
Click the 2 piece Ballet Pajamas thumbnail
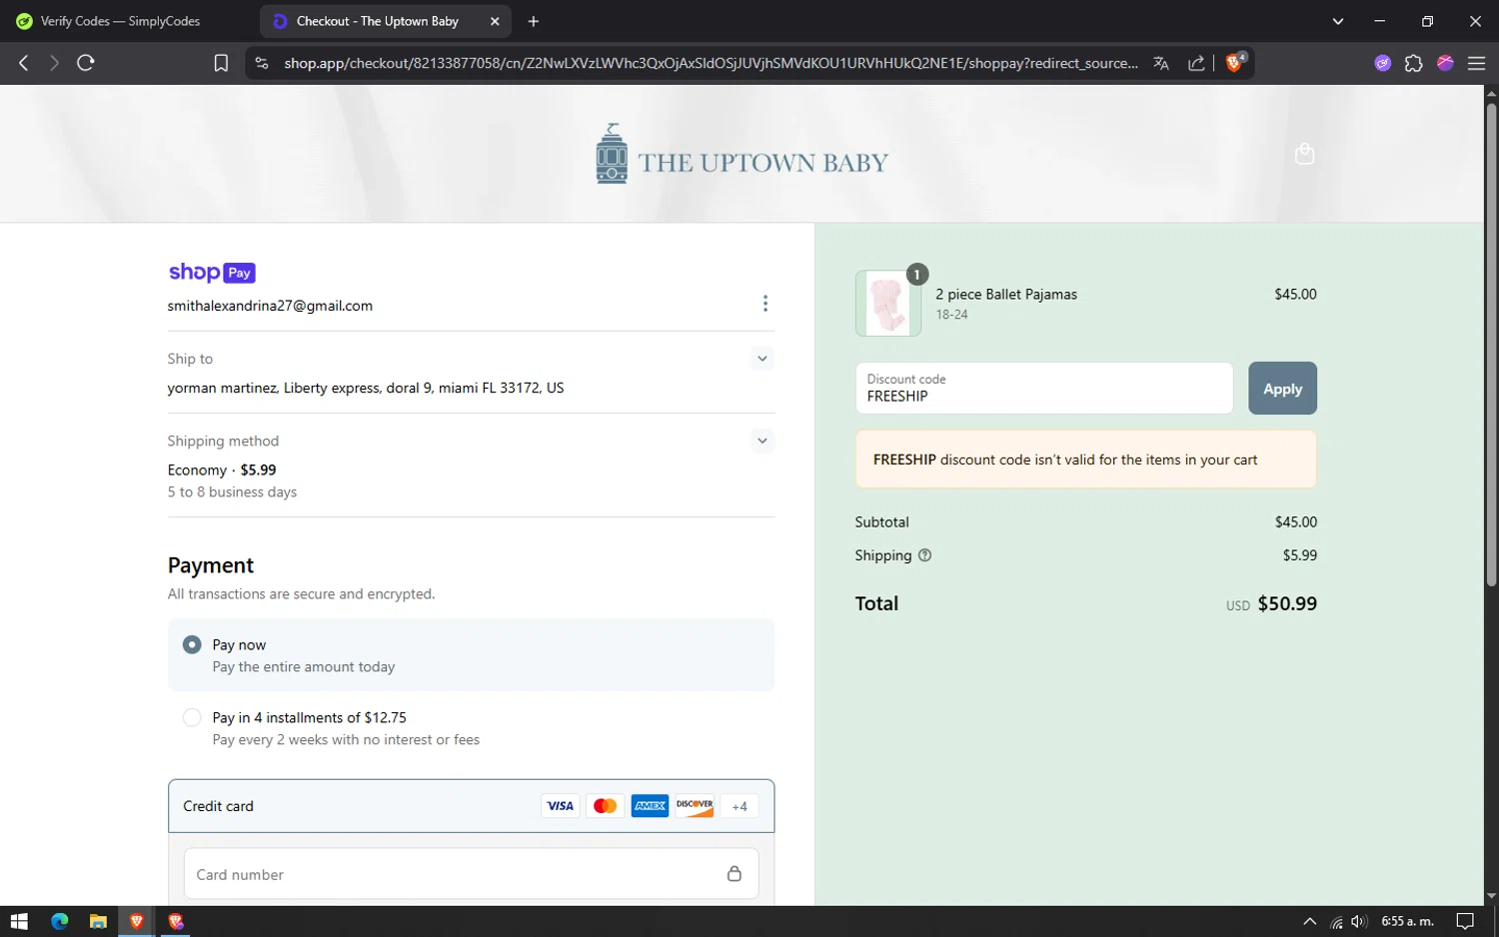tap(888, 303)
